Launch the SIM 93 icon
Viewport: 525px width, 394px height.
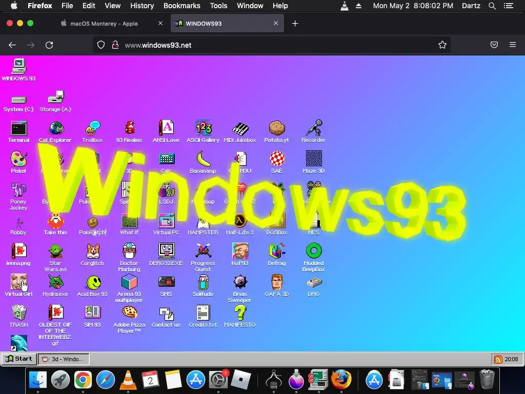(92, 313)
